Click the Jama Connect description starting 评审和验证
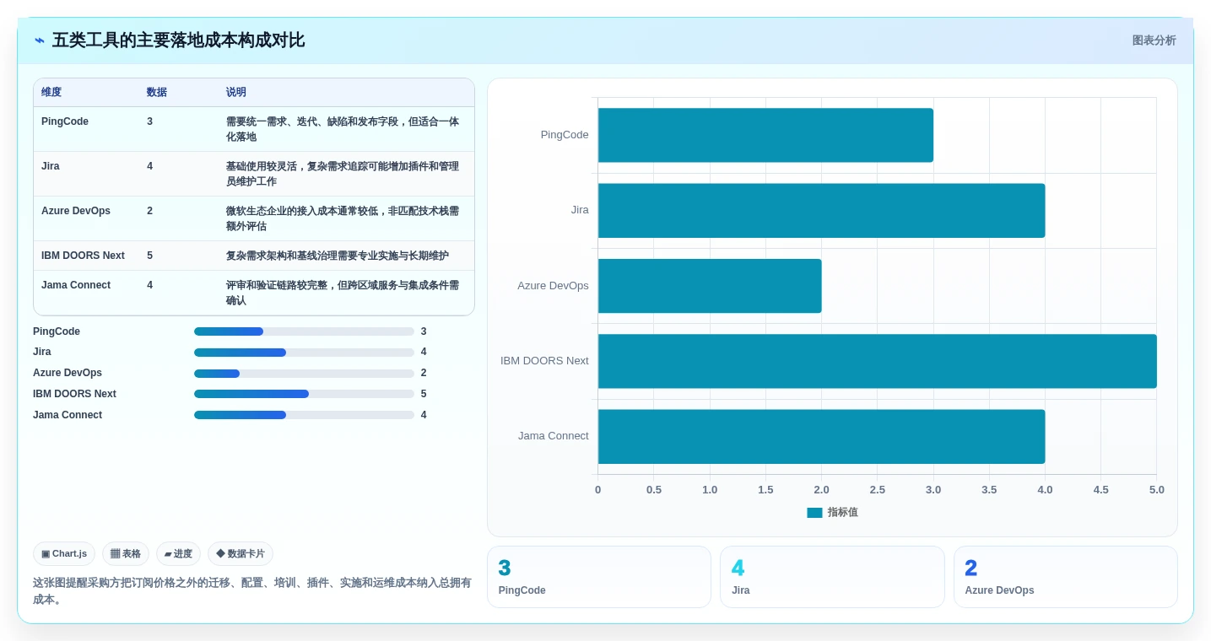 coord(343,293)
